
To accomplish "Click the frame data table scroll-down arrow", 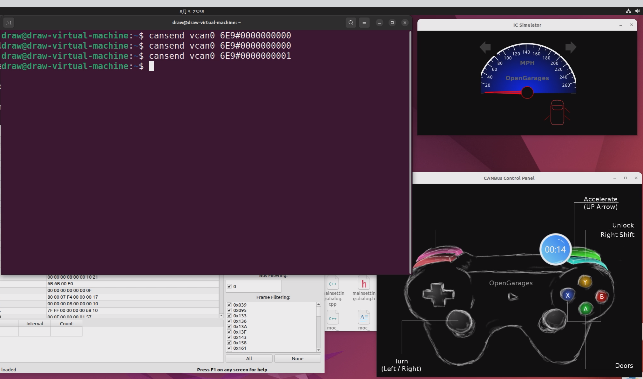I will pyautogui.click(x=221, y=315).
